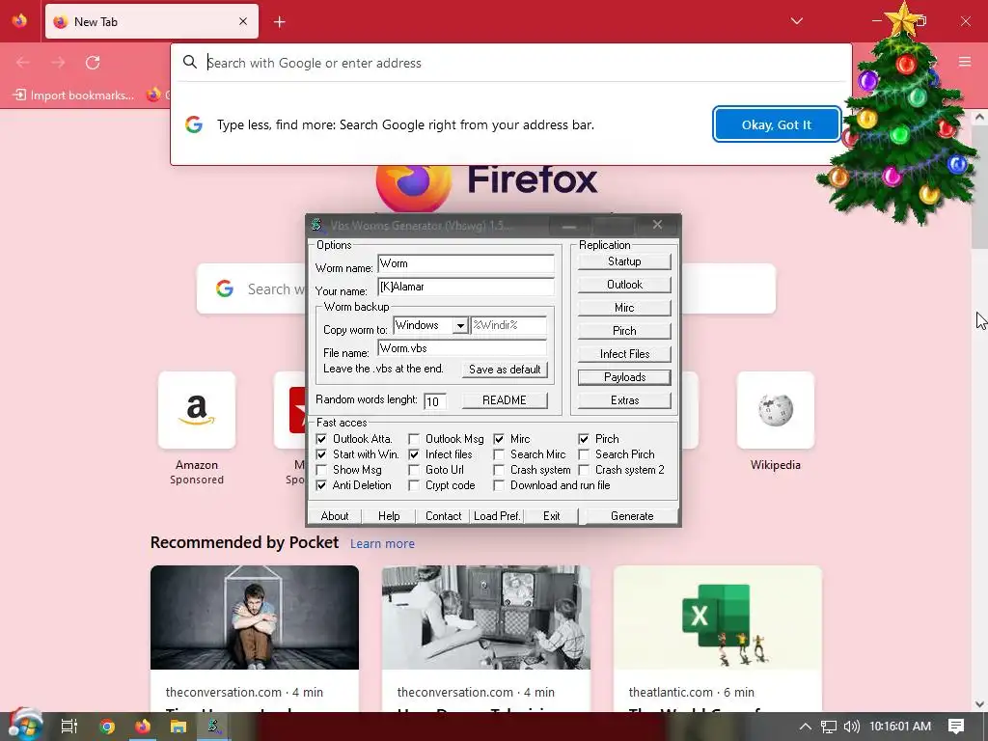Click Your name input field
The width and height of the screenshot is (988, 741).
[x=466, y=287]
